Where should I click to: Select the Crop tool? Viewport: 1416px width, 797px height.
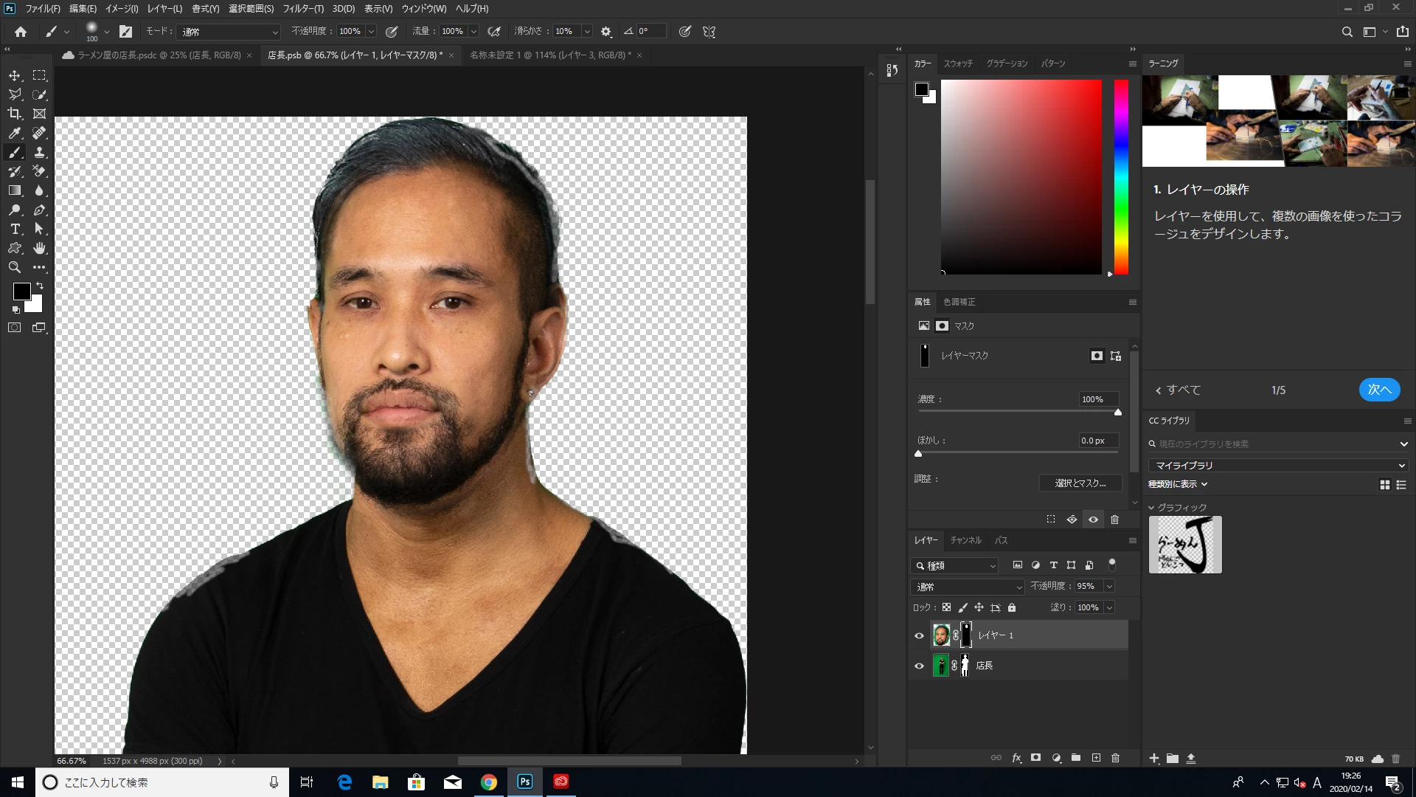pyautogui.click(x=15, y=114)
